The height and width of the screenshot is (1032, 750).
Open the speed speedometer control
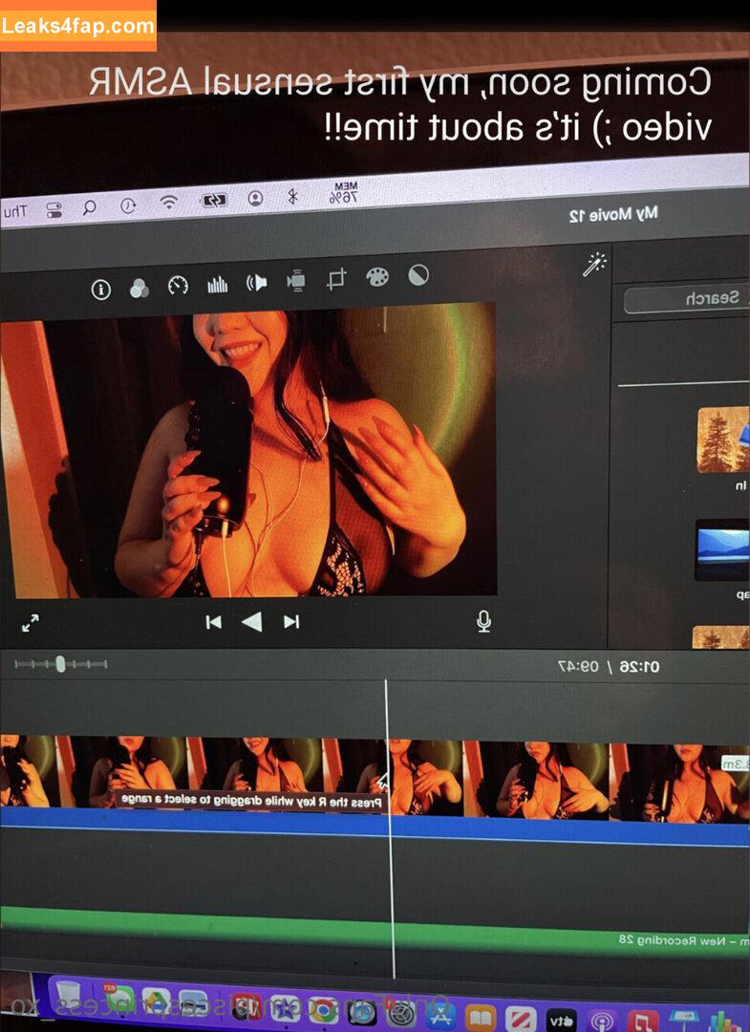pos(179,285)
